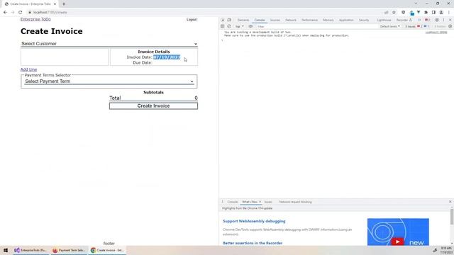Share this page using the share icon

click(386, 13)
